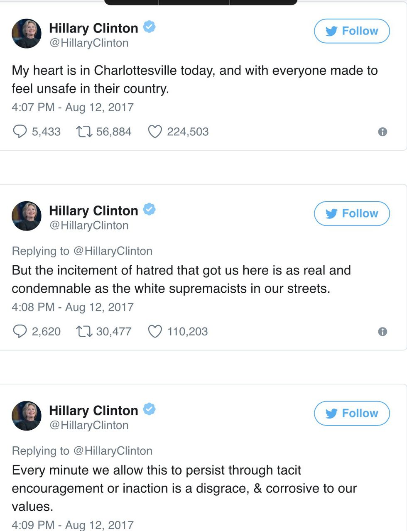
Task: Open 4:07 PM - Aug 12, 2017 timestamp
Action: pyautogui.click(x=73, y=107)
